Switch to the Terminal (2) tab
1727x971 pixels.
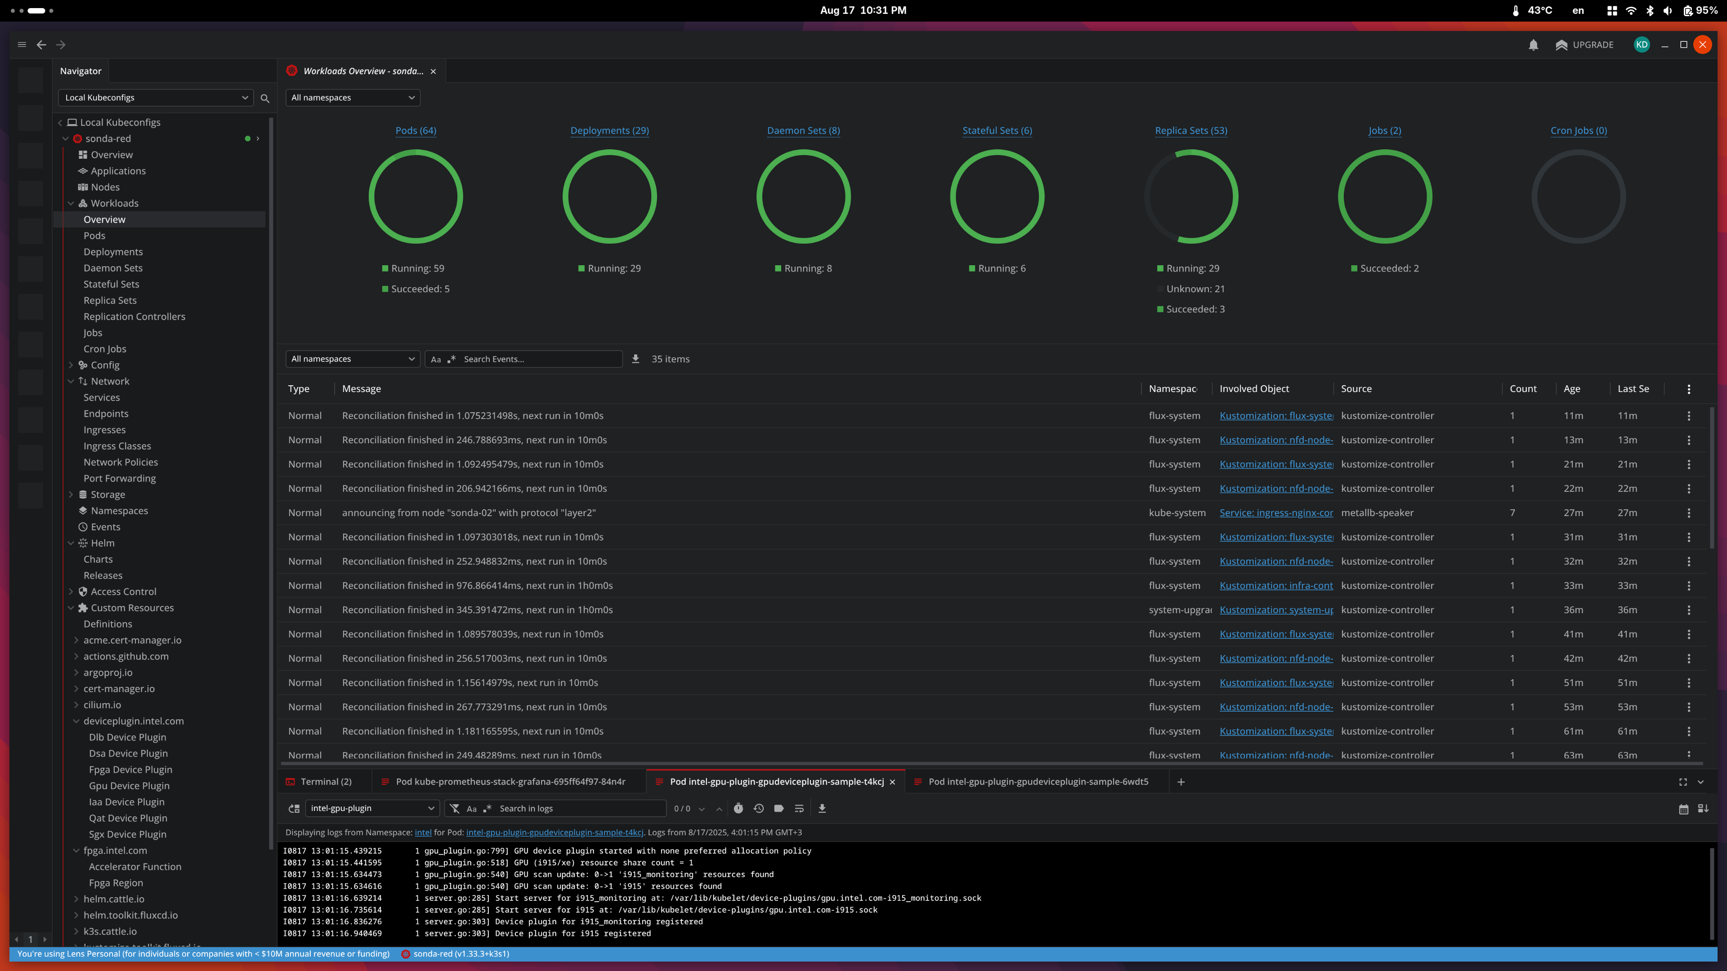(325, 782)
